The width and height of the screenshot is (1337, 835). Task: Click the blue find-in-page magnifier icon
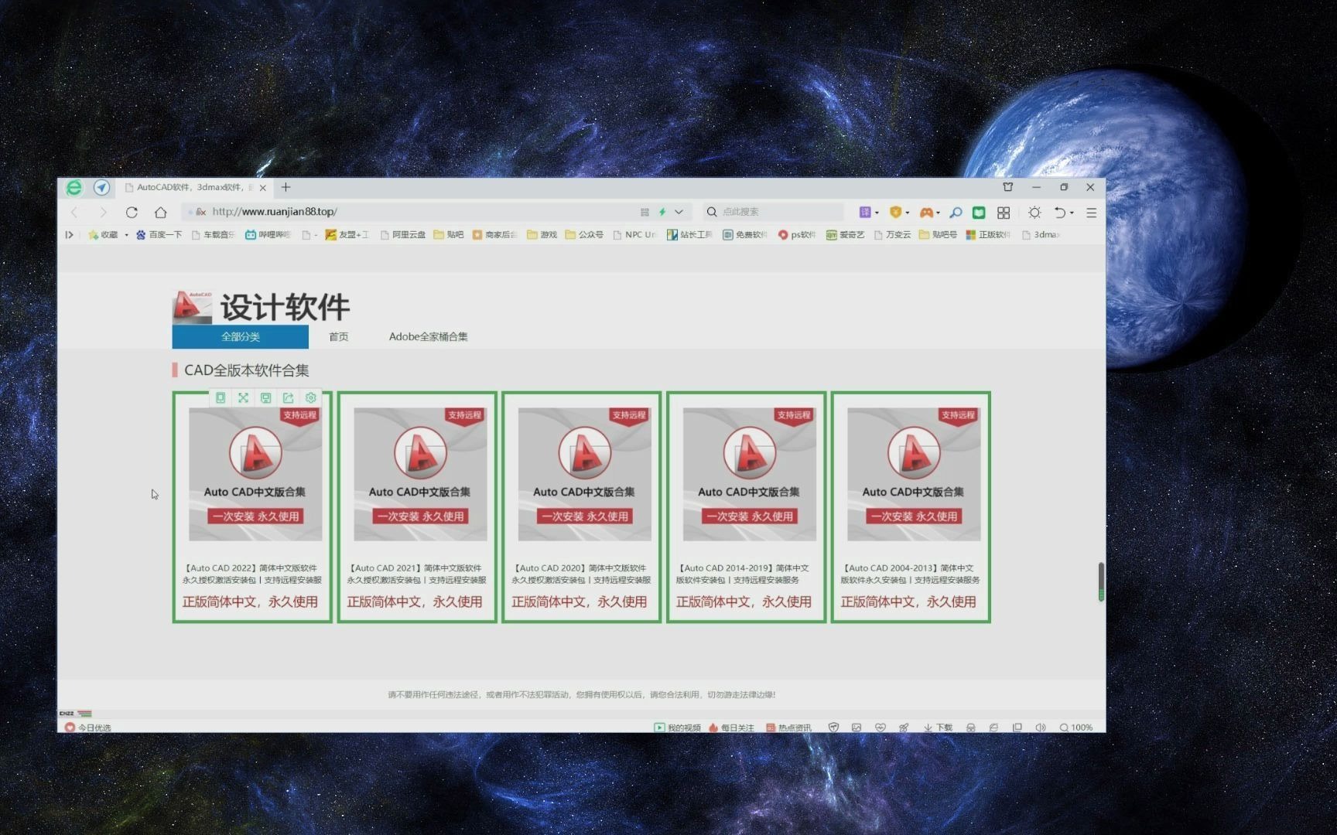[x=956, y=212]
